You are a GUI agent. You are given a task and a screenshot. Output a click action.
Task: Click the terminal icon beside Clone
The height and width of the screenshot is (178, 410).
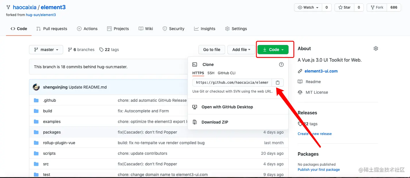[x=195, y=64]
